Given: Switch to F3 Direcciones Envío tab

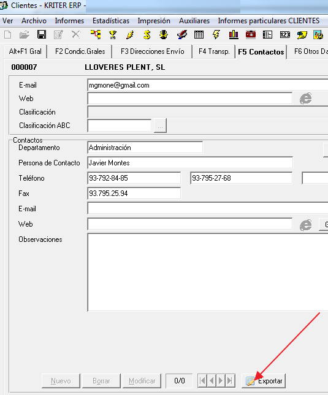Looking at the screenshot, I should [152, 51].
